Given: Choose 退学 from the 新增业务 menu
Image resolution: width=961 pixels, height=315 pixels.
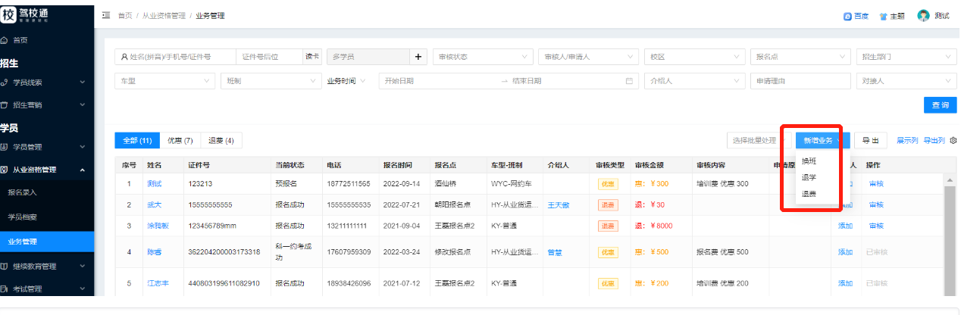Looking at the screenshot, I should [x=809, y=177].
